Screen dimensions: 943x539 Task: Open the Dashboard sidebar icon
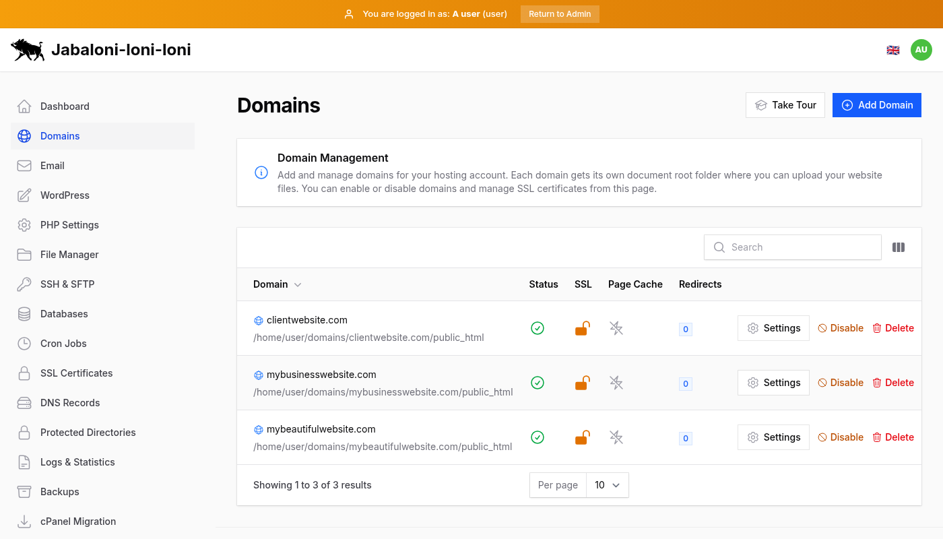pyautogui.click(x=24, y=106)
